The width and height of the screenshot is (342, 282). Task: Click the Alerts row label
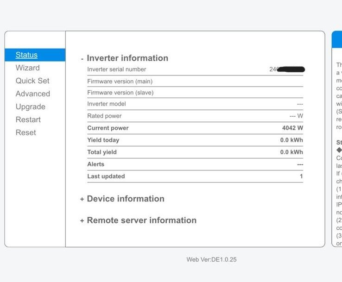click(x=95, y=164)
